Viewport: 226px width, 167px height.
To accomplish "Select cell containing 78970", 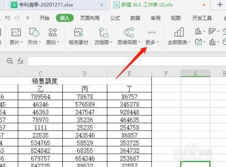I will pyautogui.click(x=40, y=119).
